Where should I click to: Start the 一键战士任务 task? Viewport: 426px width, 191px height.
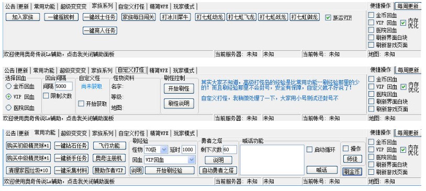(100, 17)
